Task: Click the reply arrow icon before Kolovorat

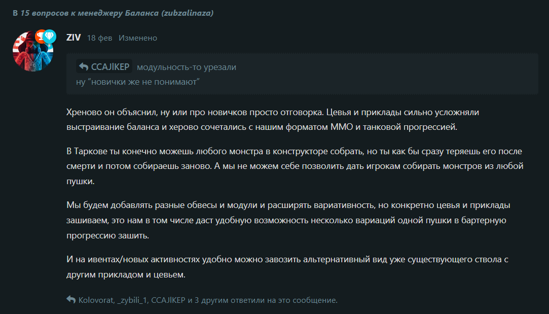Action: coord(71,300)
